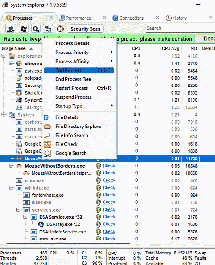This screenshot has height=265, width=215.
Task: Collapse the explorer.exe tree node
Action: tap(3, 56)
